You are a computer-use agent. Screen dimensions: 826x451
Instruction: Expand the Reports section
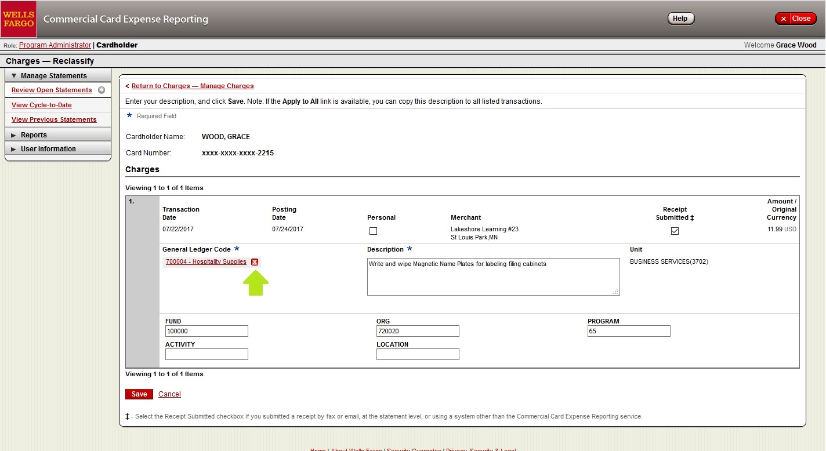pyautogui.click(x=57, y=134)
